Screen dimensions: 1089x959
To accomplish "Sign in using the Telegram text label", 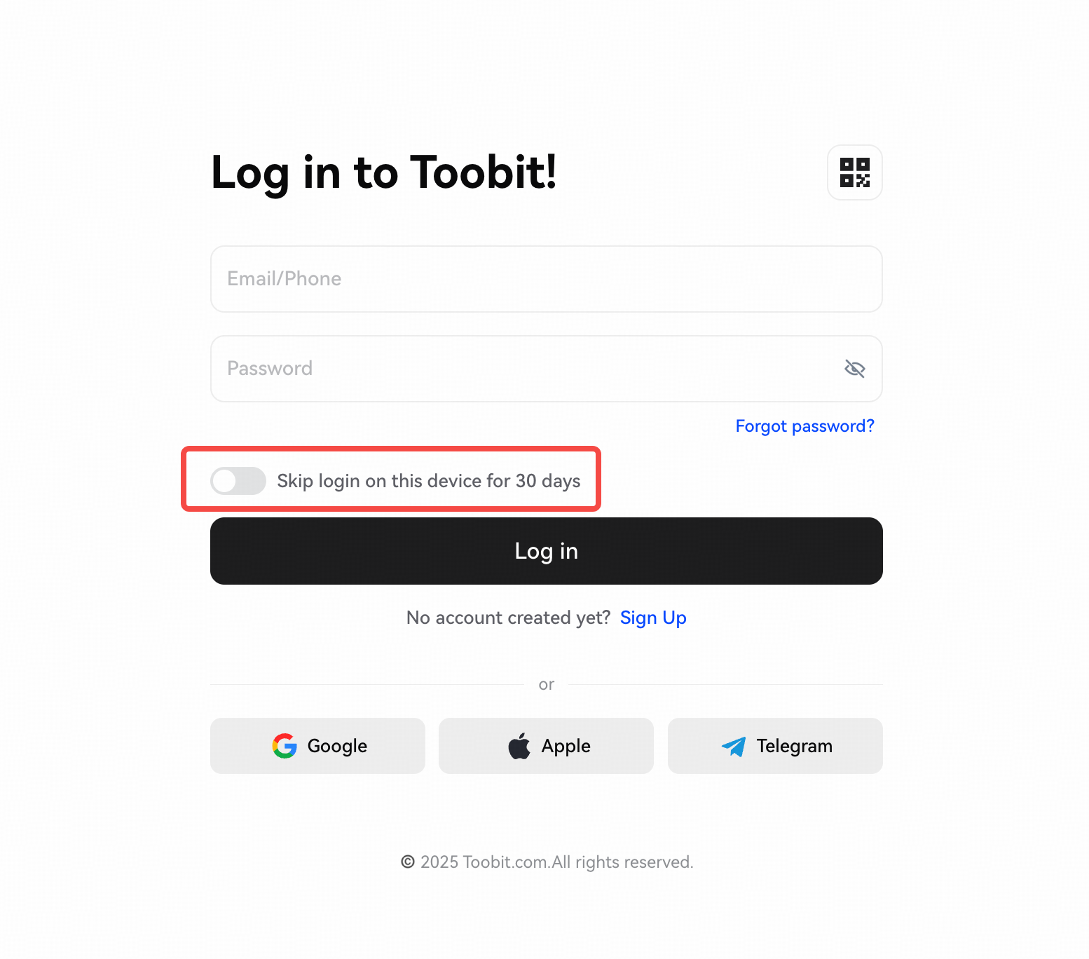I will [794, 746].
